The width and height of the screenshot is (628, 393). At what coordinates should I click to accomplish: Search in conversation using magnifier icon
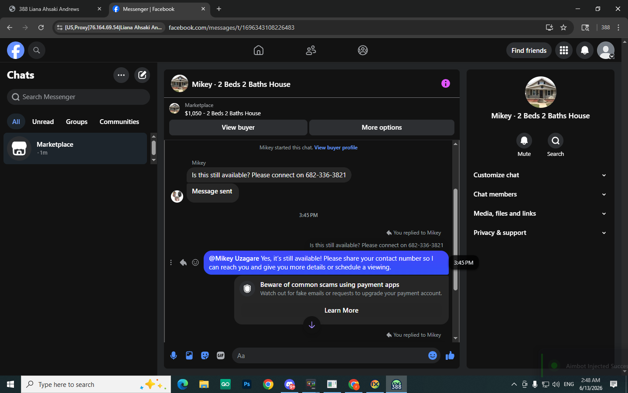[556, 141]
